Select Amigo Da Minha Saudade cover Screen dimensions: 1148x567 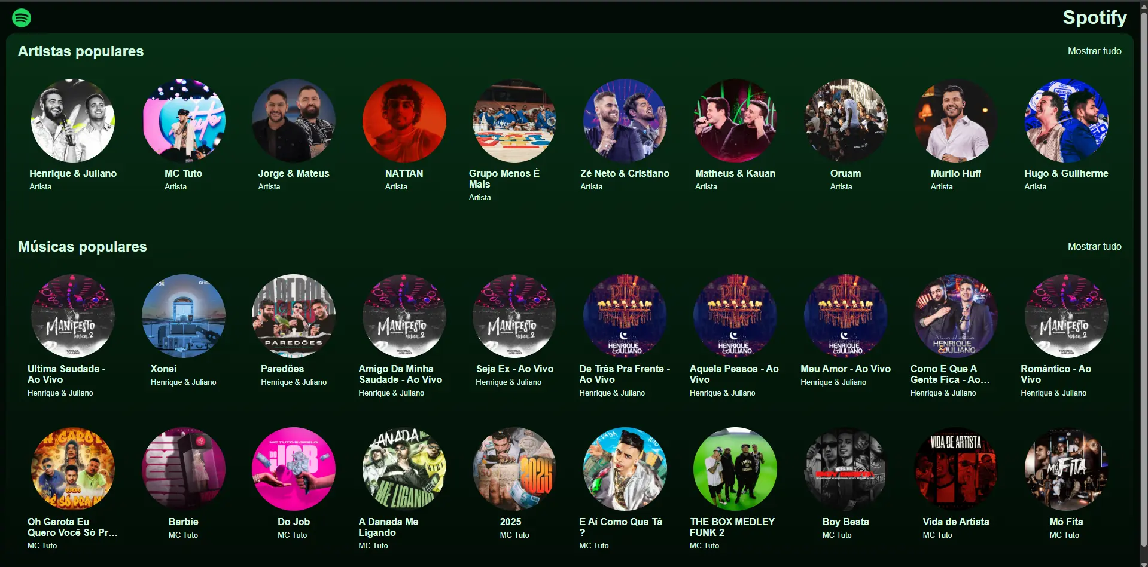click(x=404, y=316)
